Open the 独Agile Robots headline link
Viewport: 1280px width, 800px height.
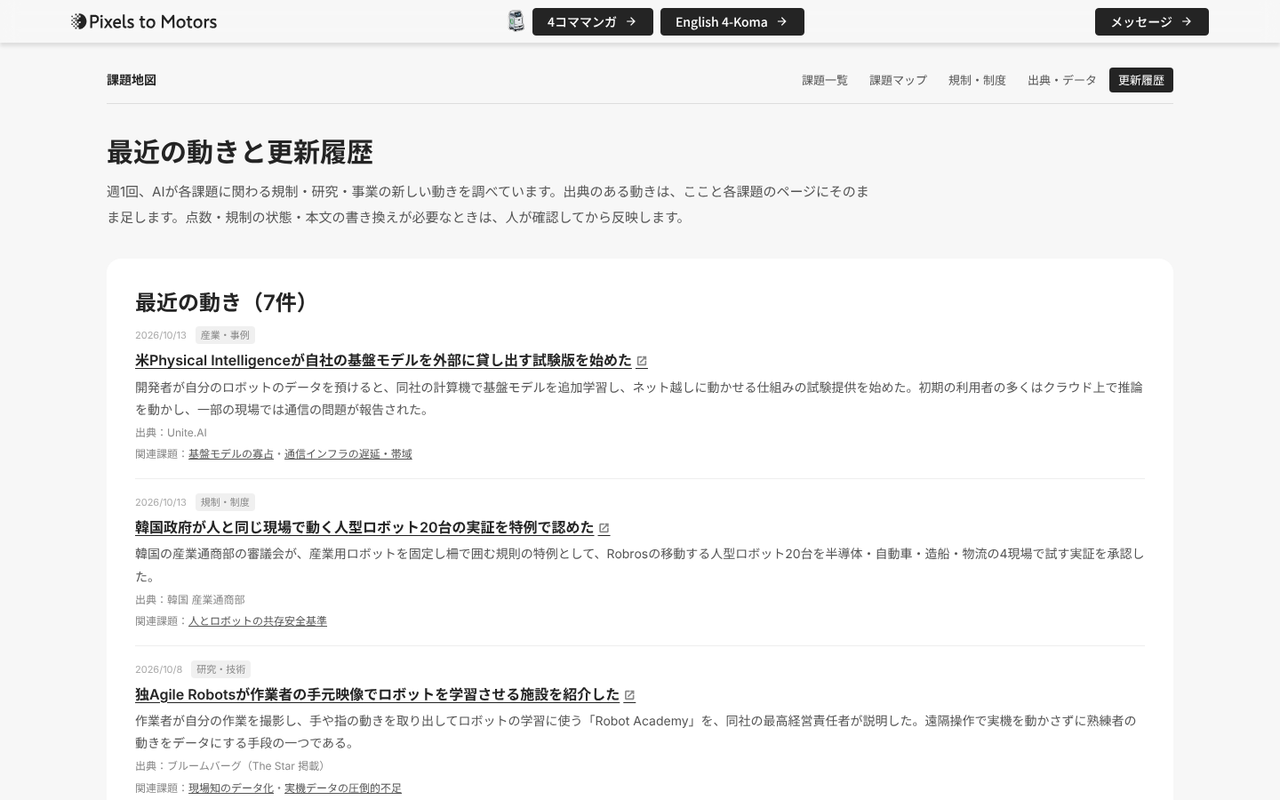[x=377, y=694]
